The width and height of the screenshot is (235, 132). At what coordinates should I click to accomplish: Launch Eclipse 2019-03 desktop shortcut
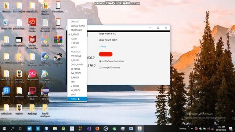45,93
